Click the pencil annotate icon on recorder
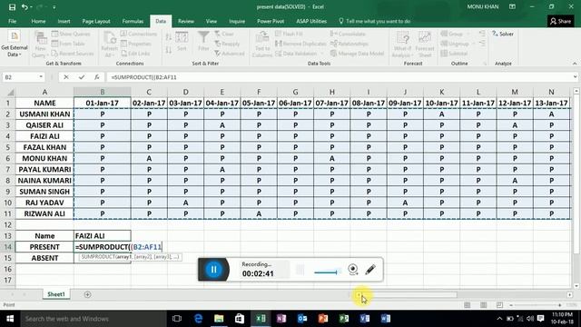Viewport: 581px width, 327px height. pyautogui.click(x=370, y=270)
